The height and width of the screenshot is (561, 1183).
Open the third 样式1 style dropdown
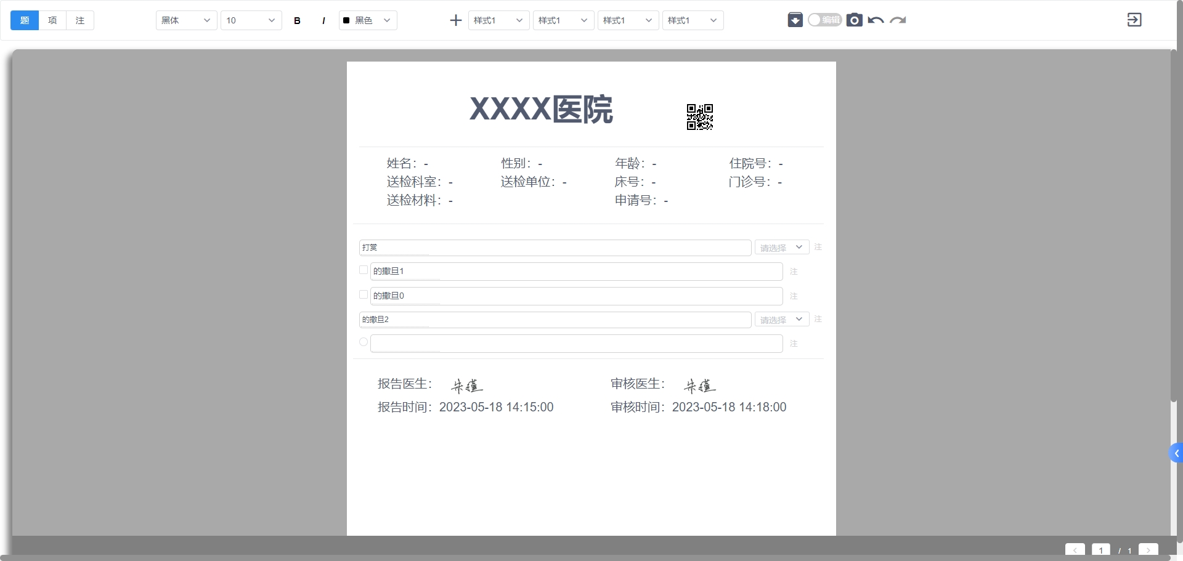pos(628,20)
